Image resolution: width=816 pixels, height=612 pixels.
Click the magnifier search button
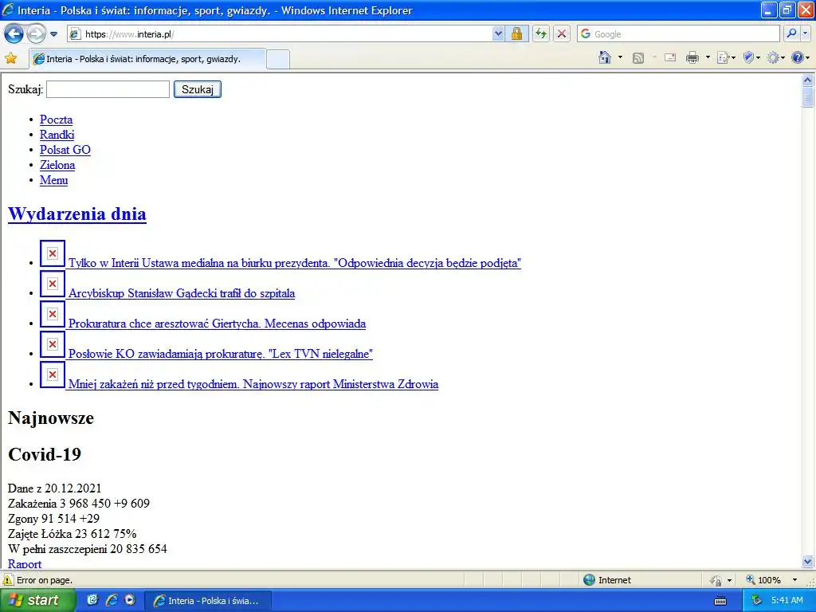791,34
